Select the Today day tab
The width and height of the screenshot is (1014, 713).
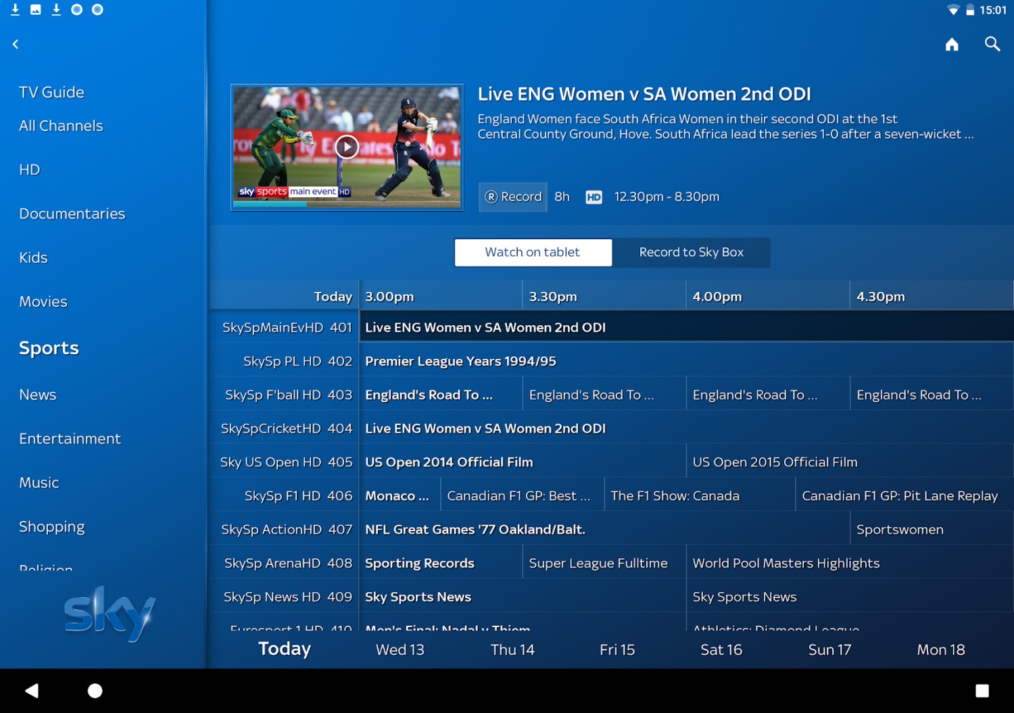click(285, 649)
